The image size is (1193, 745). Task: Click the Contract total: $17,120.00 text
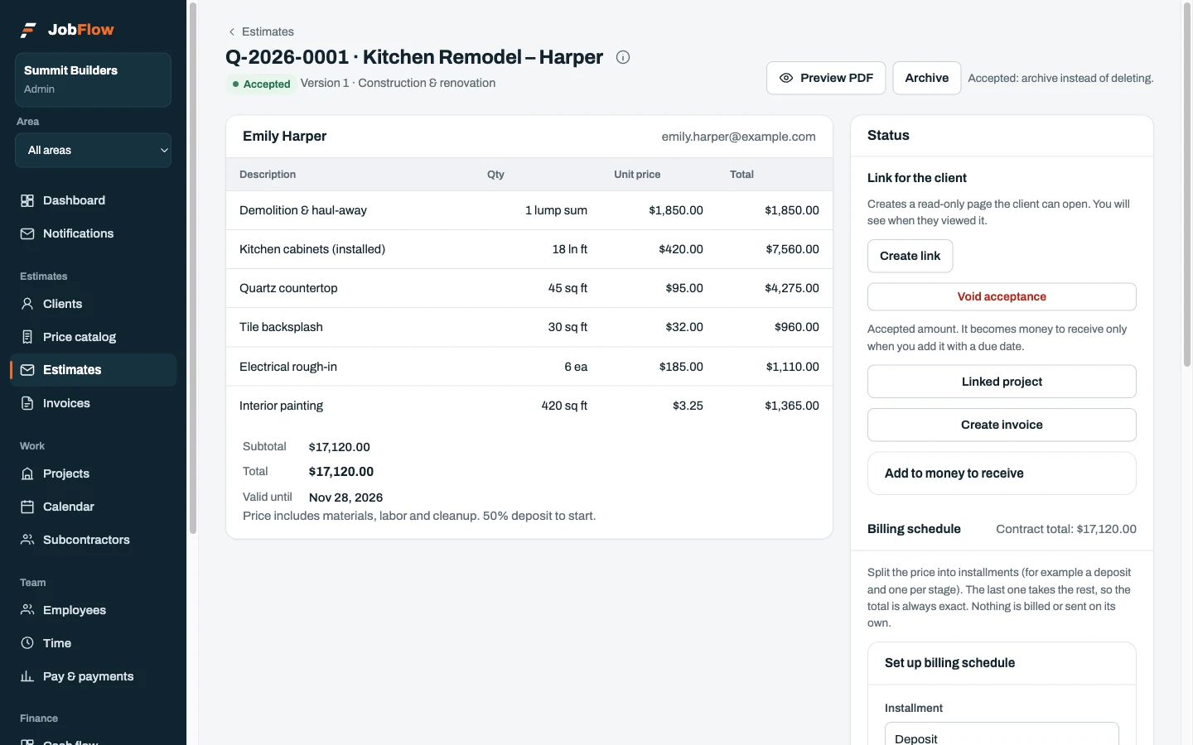[1066, 529]
